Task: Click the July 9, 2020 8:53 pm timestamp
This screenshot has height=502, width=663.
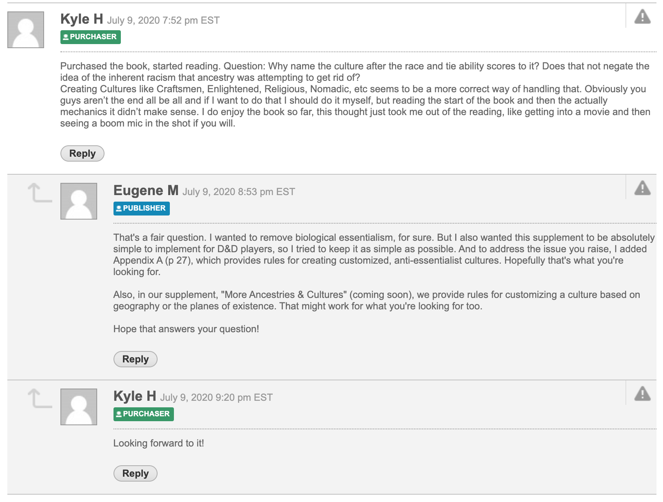Action: 238,192
